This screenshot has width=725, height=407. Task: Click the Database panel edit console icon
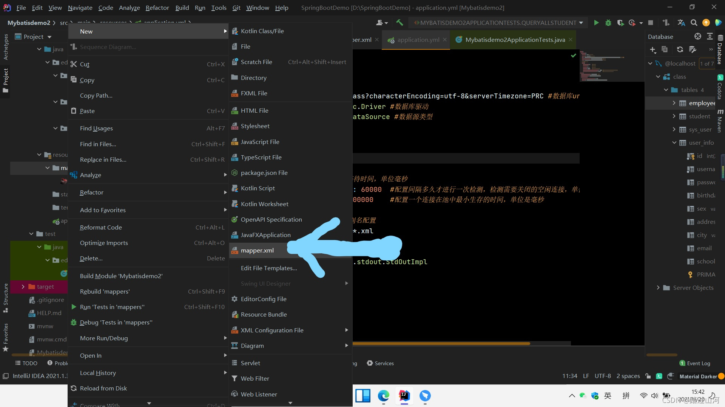[693, 49]
